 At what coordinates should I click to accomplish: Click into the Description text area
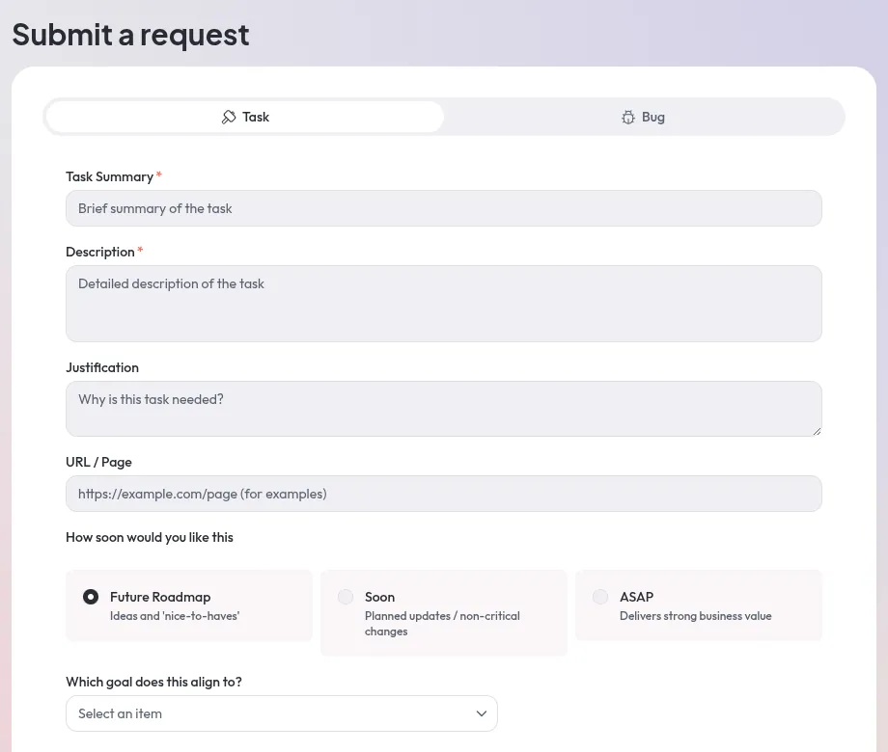443,304
